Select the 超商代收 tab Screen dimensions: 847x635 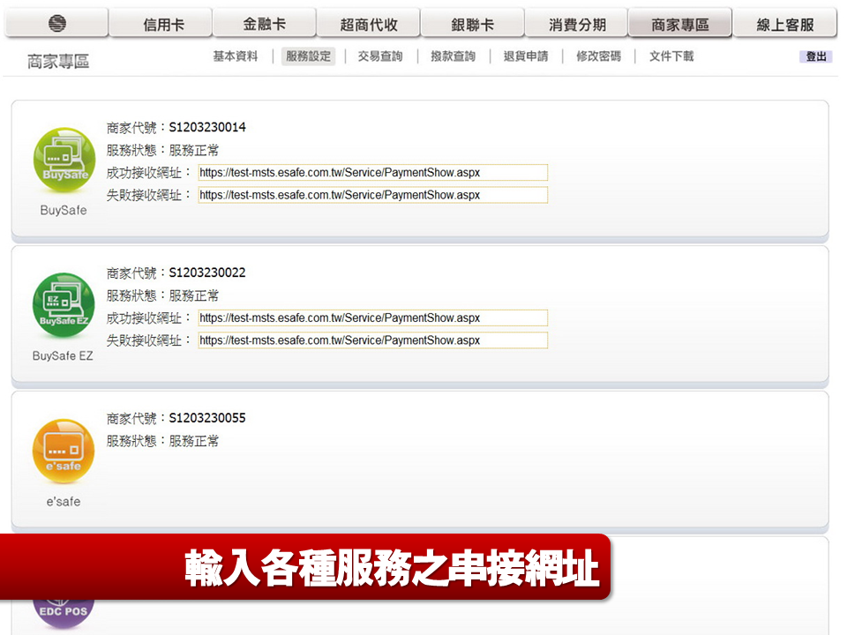pyautogui.click(x=369, y=23)
